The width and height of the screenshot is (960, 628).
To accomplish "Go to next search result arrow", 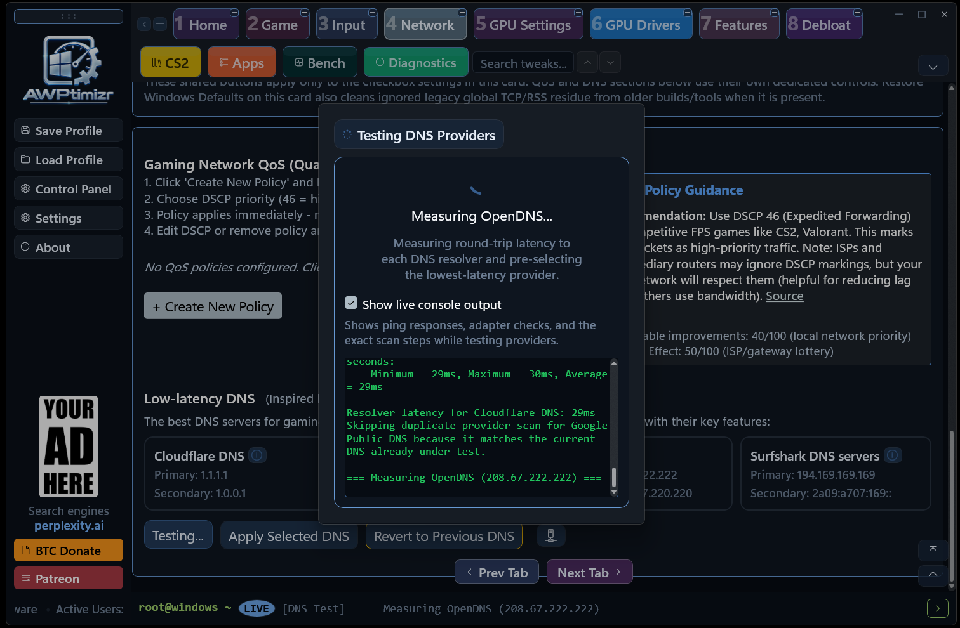I will [x=610, y=62].
